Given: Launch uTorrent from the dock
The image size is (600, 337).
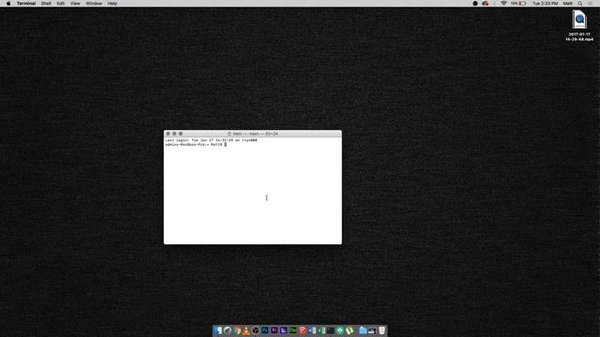Looking at the screenshot, I should [x=350, y=330].
